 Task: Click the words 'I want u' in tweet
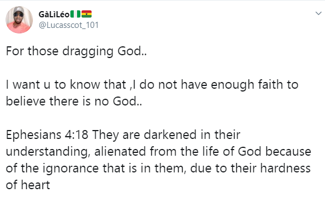point(28,84)
